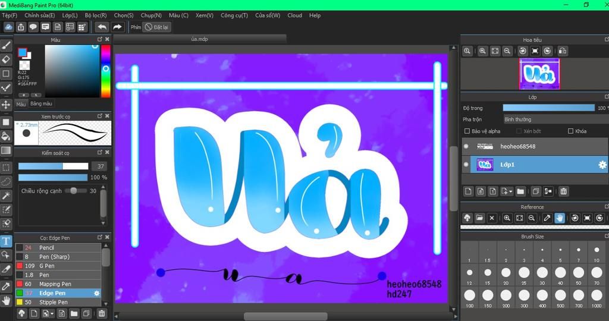Open Lớp1 layer settings gear
The height and width of the screenshot is (321, 609).
602,165
